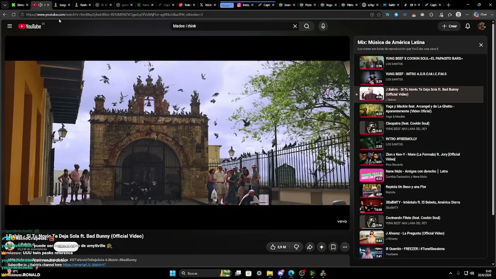The width and height of the screenshot is (496, 279).
Task: Open a new browser tab
Action: (x=449, y=5)
